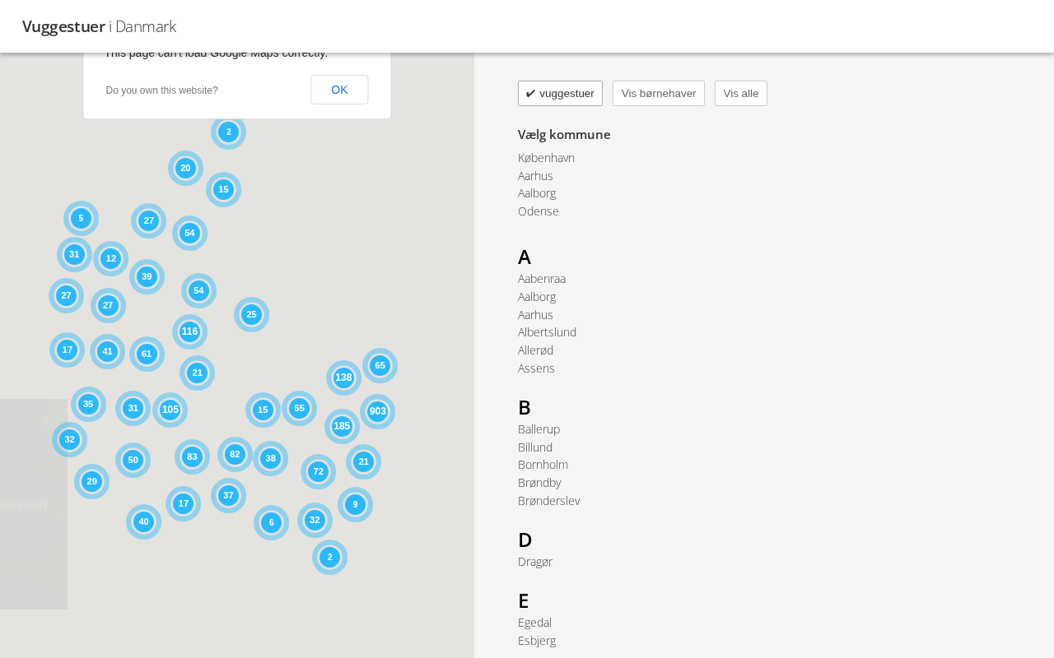The width and height of the screenshot is (1054, 658).
Task: Switch to the Vis alle filter
Action: pyautogui.click(x=740, y=94)
